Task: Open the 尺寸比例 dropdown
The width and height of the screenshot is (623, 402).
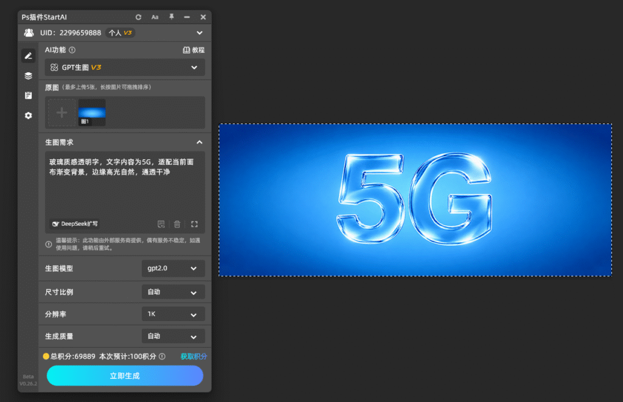Action: click(173, 292)
